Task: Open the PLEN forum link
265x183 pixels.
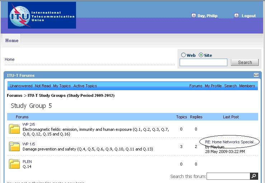Action: [x=27, y=162]
